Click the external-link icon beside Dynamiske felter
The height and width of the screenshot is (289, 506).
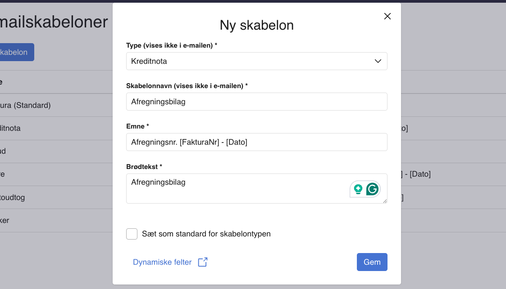pos(202,262)
